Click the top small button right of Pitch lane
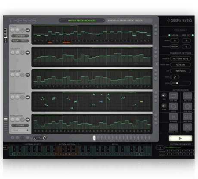This screenshot has height=179, width=198. (x=156, y=26)
